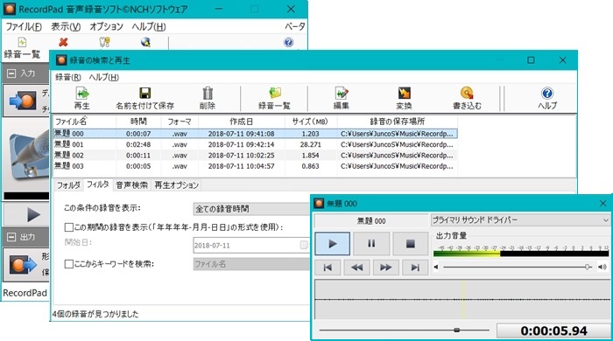This screenshot has height=341, width=613.
Task: Switch to the フォルダ tab
Action: [x=68, y=185]
